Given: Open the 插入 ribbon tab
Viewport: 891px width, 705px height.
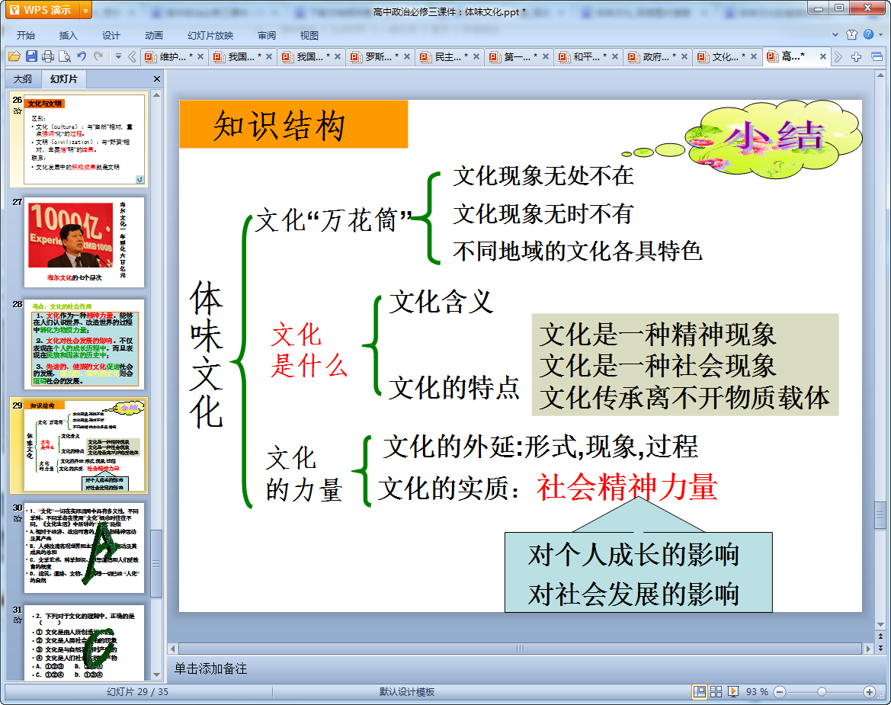Looking at the screenshot, I should click(x=68, y=35).
